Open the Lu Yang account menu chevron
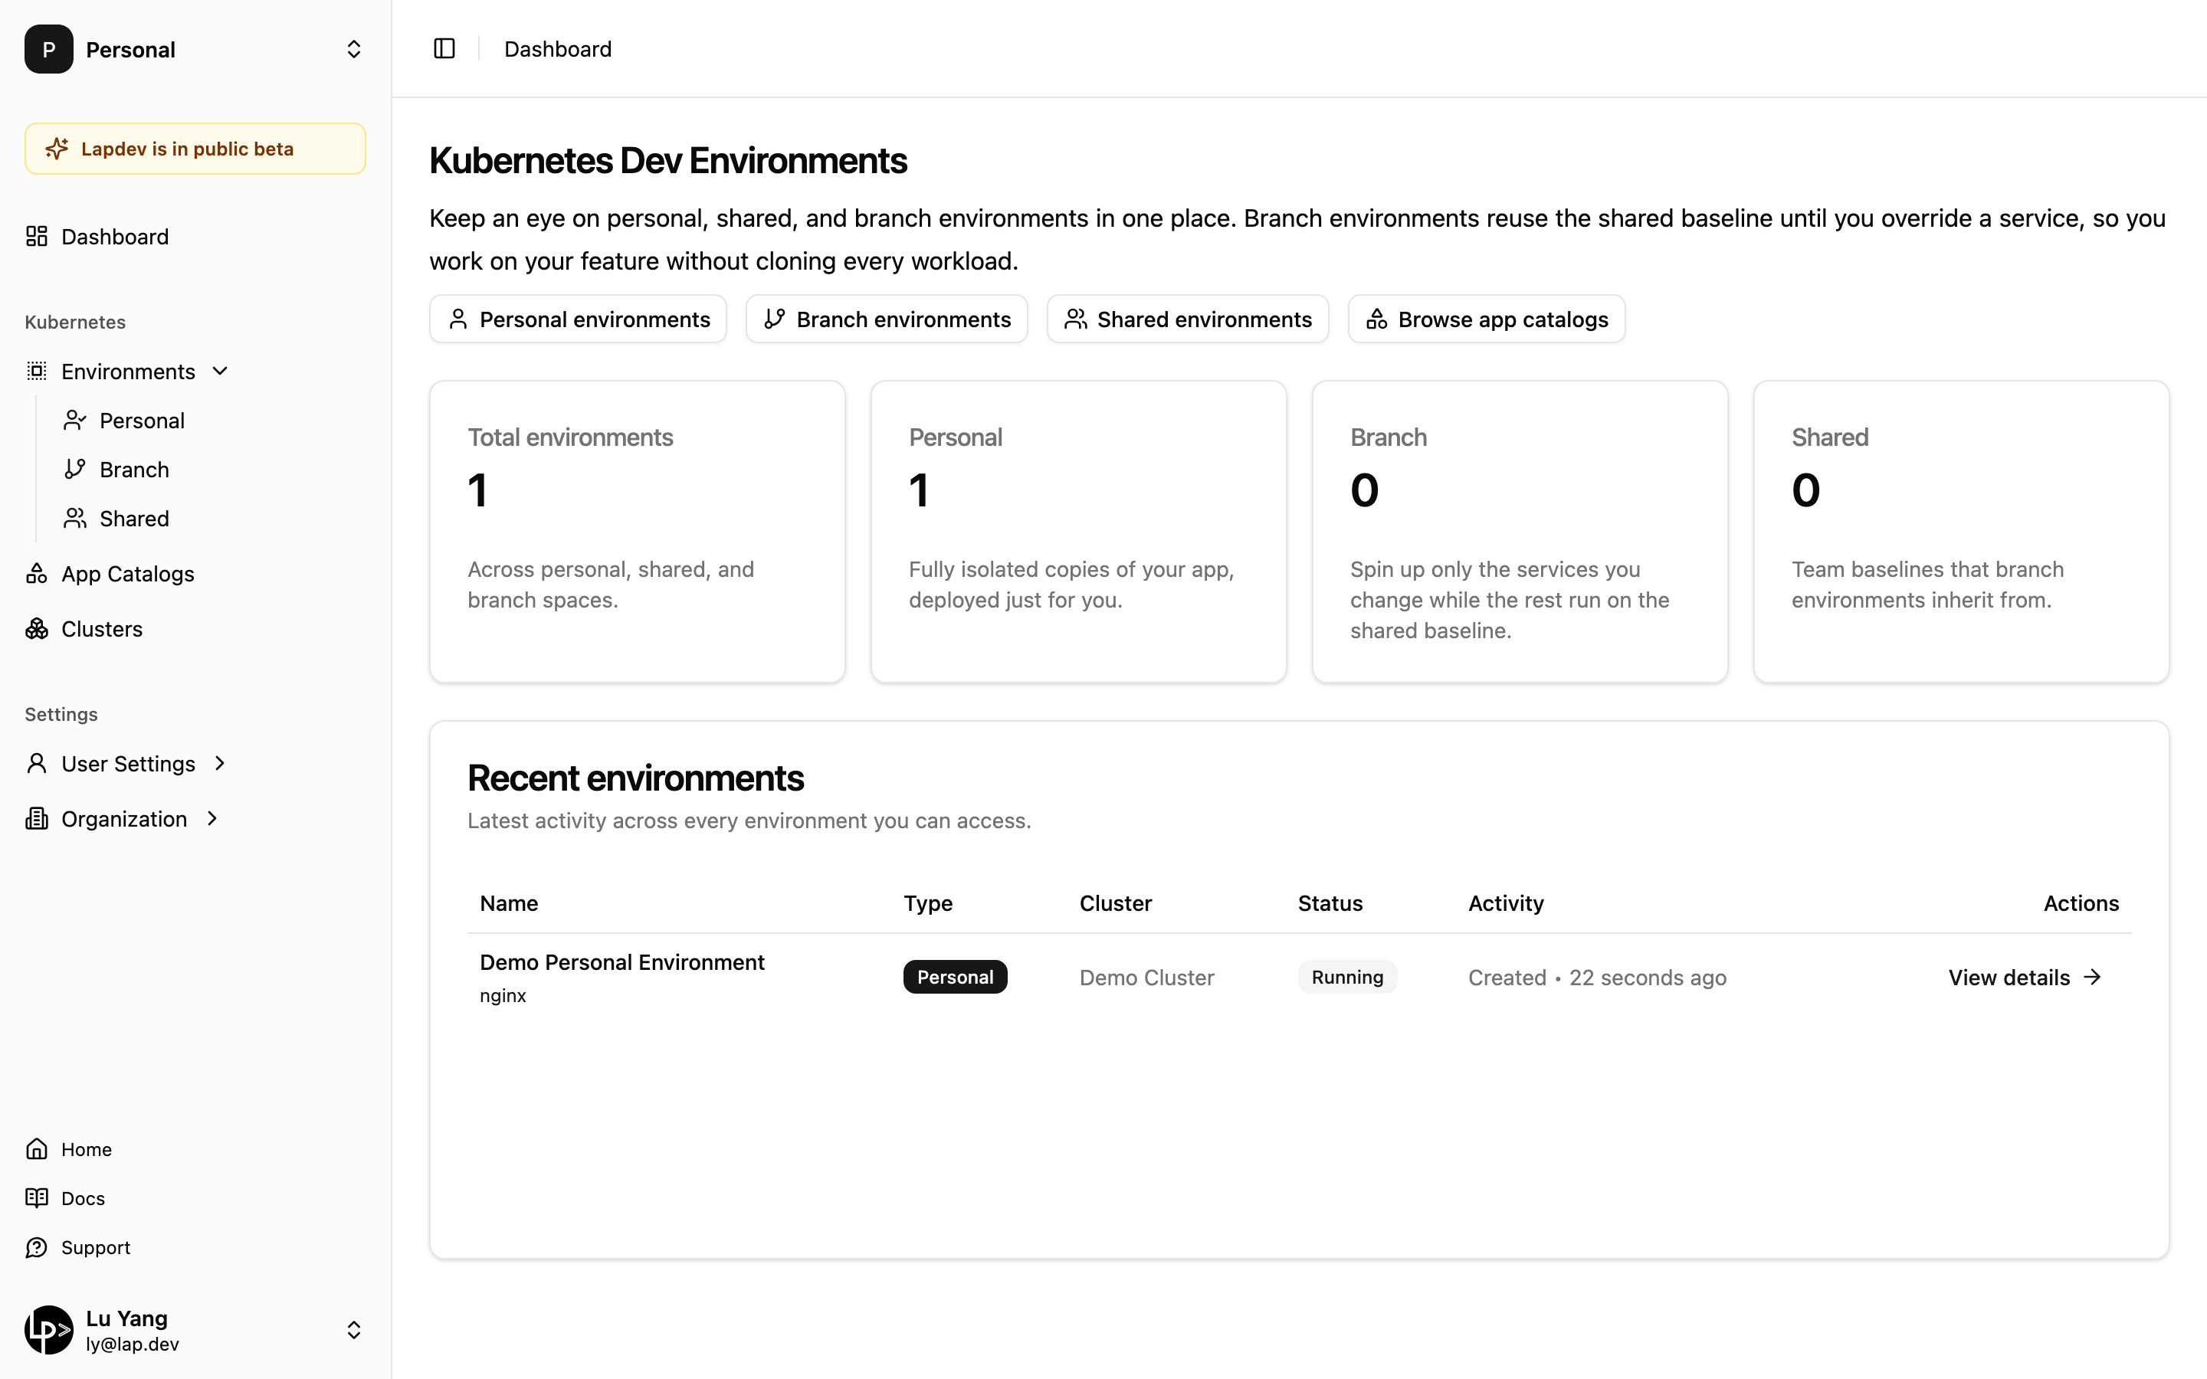This screenshot has height=1379, width=2207. pos(354,1330)
